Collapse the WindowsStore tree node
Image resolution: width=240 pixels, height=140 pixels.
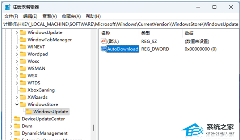(17, 104)
